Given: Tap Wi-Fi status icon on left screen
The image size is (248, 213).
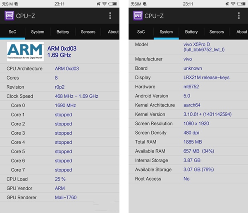Looking at the screenshot, I should point(105,4).
